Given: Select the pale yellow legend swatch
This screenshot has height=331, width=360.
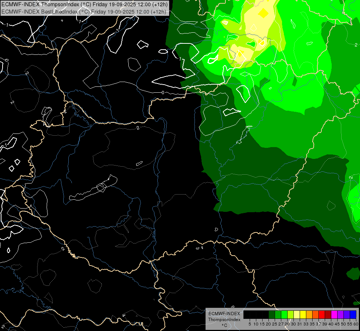Looking at the screenshot, I should click(297, 314).
